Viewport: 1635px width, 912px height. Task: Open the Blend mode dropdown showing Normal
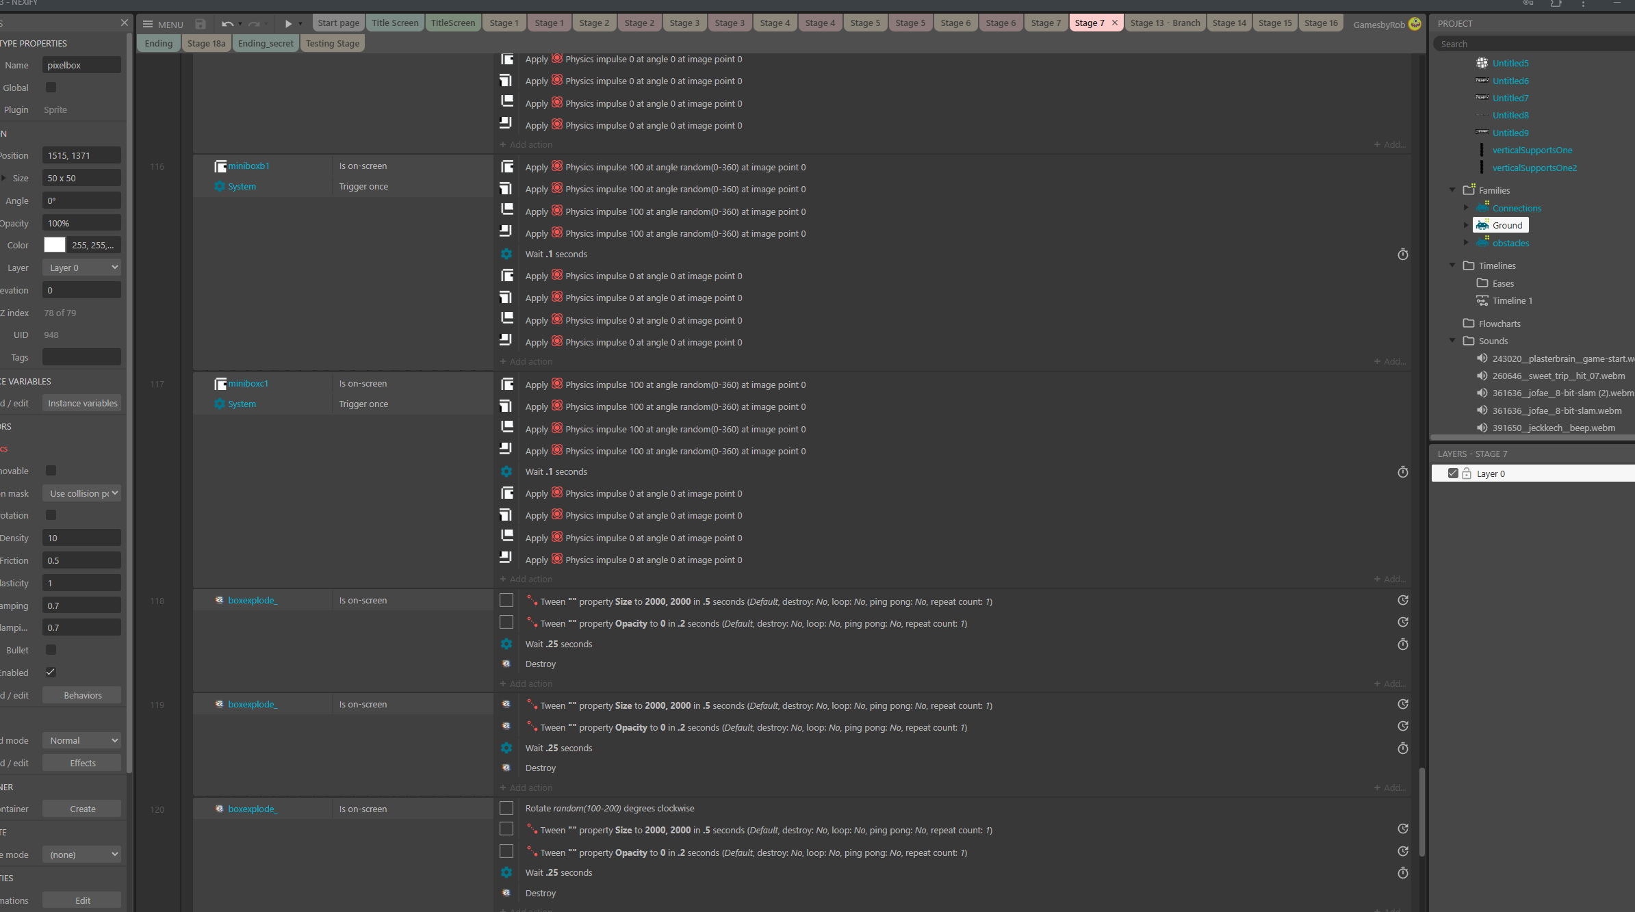[x=81, y=740]
